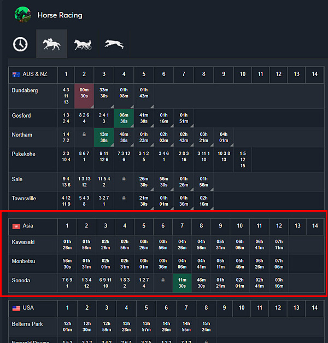Open Sonoda race 7 green countdown cell
328x343 pixels.
(x=182, y=283)
